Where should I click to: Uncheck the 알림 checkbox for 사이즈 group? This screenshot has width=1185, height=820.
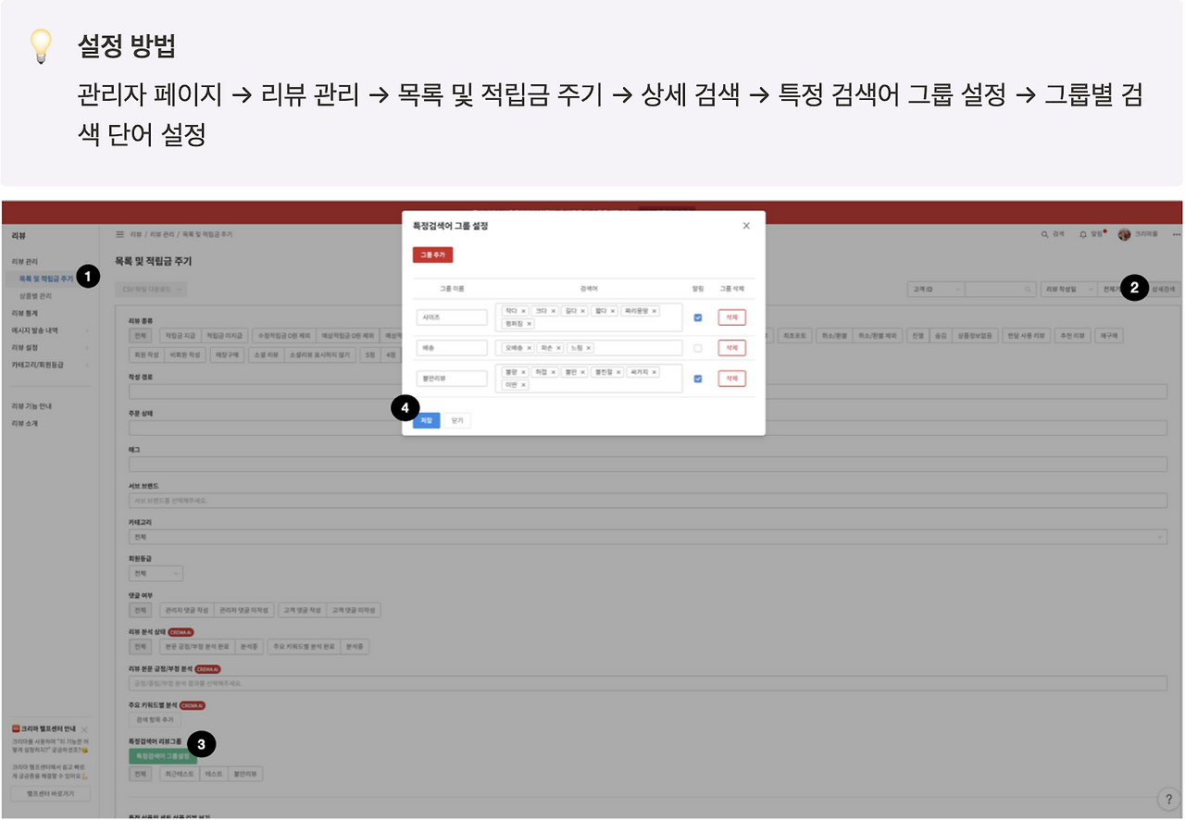click(698, 317)
